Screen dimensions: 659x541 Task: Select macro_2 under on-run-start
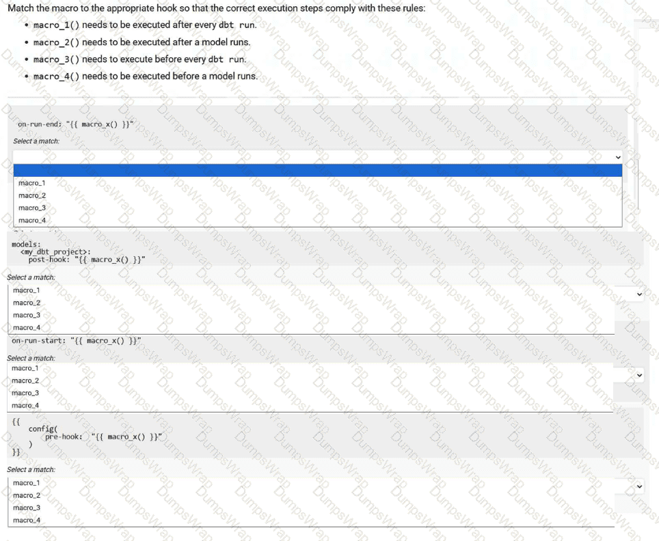[x=25, y=380]
